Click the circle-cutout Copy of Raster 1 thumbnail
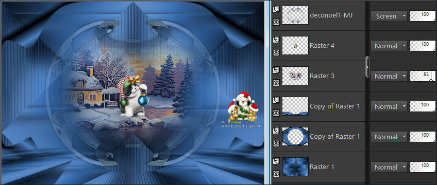The width and height of the screenshot is (437, 185). point(295,136)
